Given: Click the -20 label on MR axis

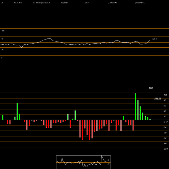Looking at the screenshot, I should point(165,127).
